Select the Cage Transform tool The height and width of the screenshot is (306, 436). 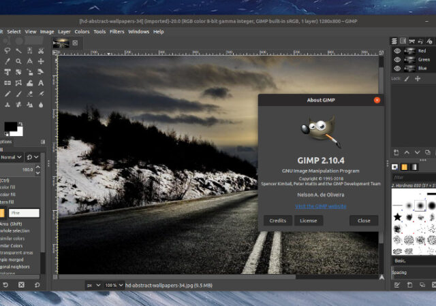[x=18, y=83]
